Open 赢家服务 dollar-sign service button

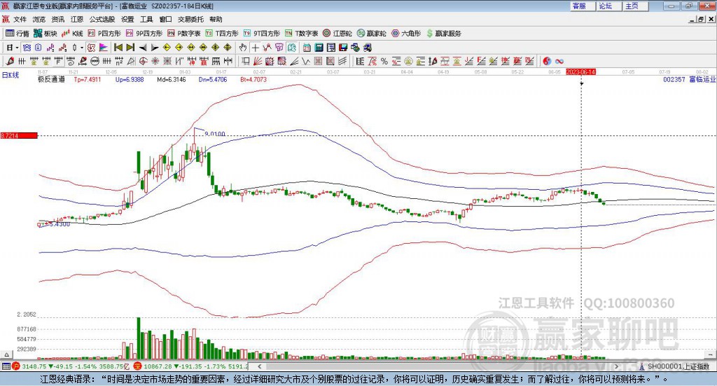(443, 34)
